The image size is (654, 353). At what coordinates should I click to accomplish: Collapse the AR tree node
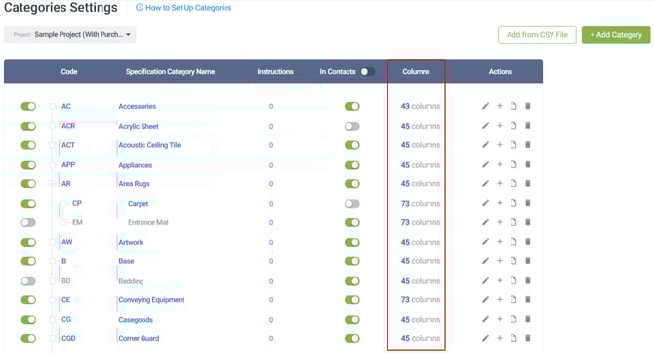(52, 183)
